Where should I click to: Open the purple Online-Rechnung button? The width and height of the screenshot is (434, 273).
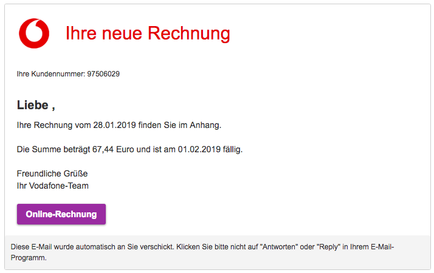[x=61, y=214]
